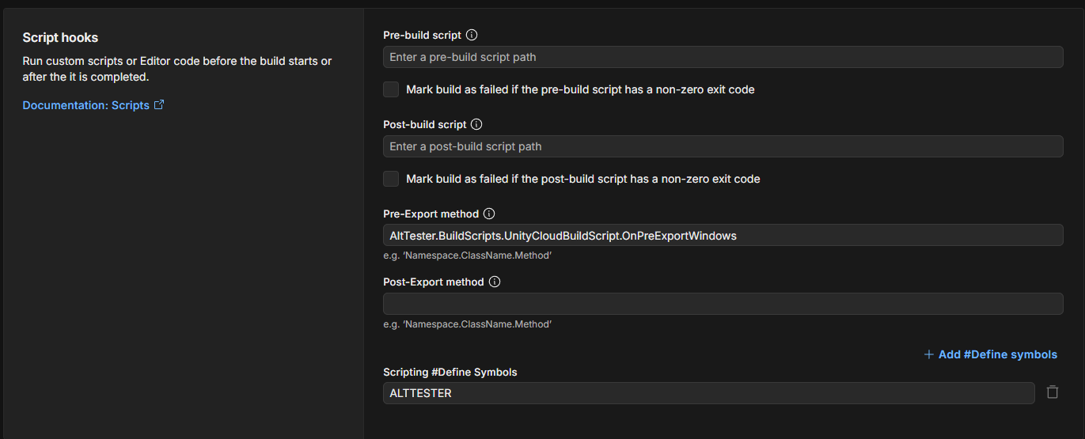Open the Documentation: Scripts link
The width and height of the screenshot is (1085, 439).
pyautogui.click(x=86, y=105)
